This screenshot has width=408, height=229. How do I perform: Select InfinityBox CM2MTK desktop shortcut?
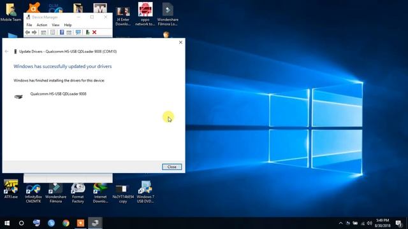coord(33,193)
